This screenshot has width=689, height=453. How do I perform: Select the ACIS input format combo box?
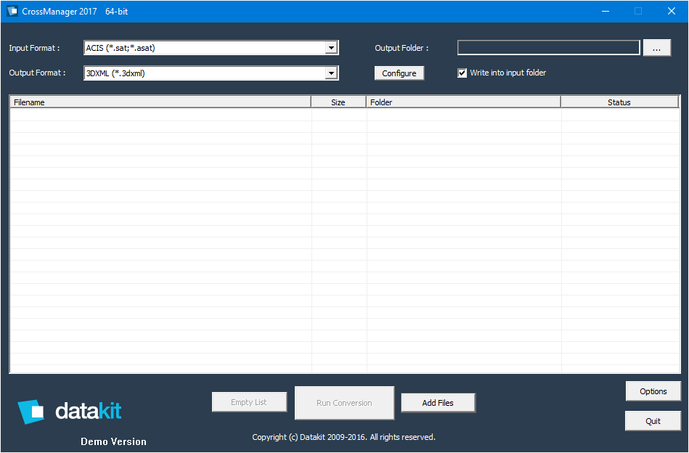(x=211, y=48)
